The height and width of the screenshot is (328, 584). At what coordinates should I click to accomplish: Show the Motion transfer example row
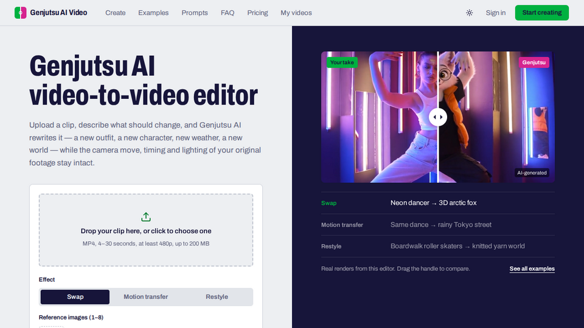[x=437, y=225]
